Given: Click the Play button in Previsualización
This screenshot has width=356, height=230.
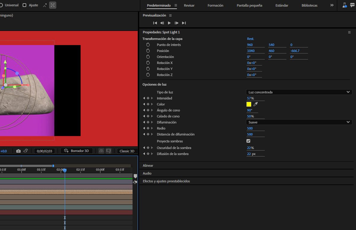Looking at the screenshot, I should pos(169,23).
